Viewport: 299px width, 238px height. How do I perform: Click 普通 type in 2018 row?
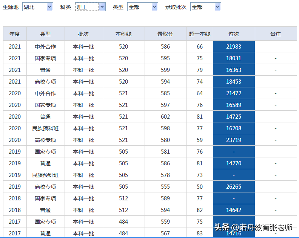point(45,210)
